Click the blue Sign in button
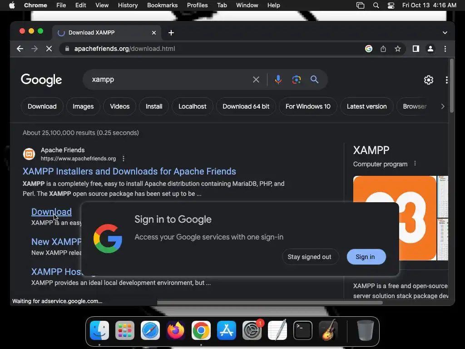 366,257
